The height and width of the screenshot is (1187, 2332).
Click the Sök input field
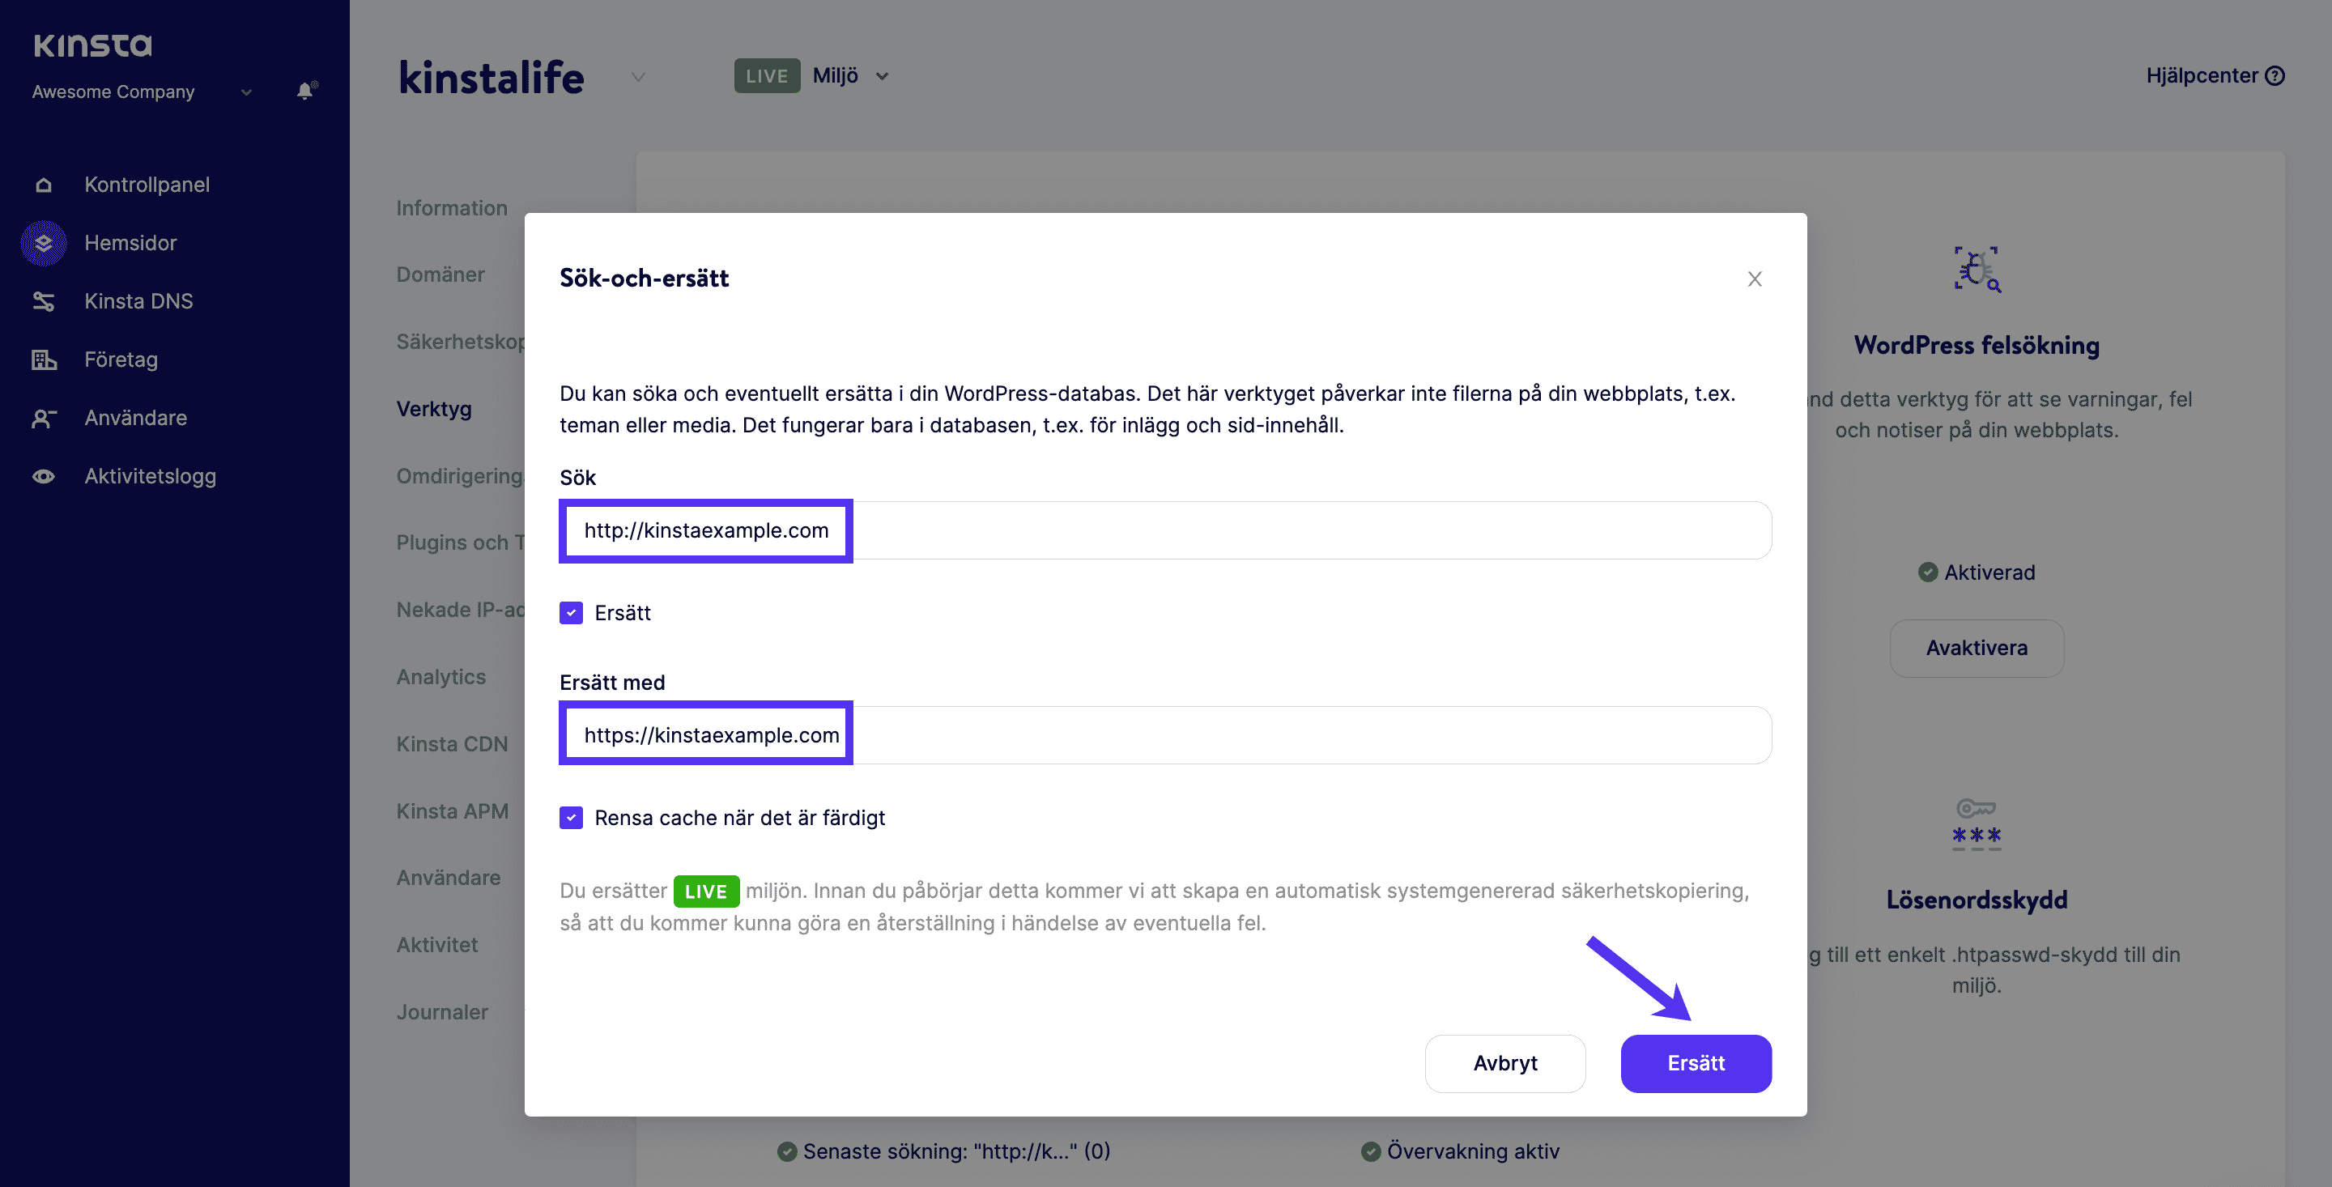(x=1165, y=530)
